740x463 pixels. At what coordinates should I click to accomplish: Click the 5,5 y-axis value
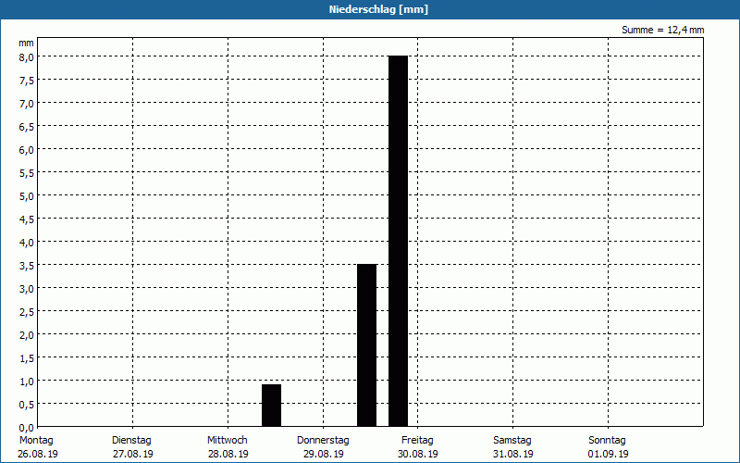click(x=27, y=173)
